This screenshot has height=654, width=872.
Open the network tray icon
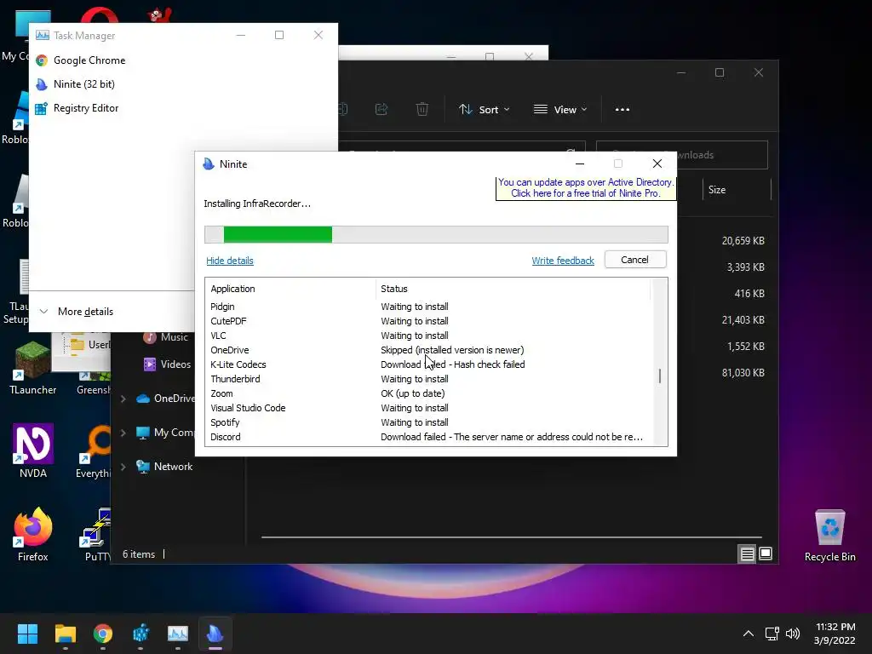772,634
